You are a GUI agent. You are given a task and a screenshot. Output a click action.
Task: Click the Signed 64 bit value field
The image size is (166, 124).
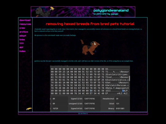pyautogui.click(x=92, y=108)
